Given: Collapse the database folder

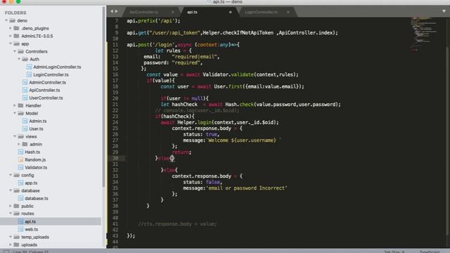Looking at the screenshot, I should [11, 190].
